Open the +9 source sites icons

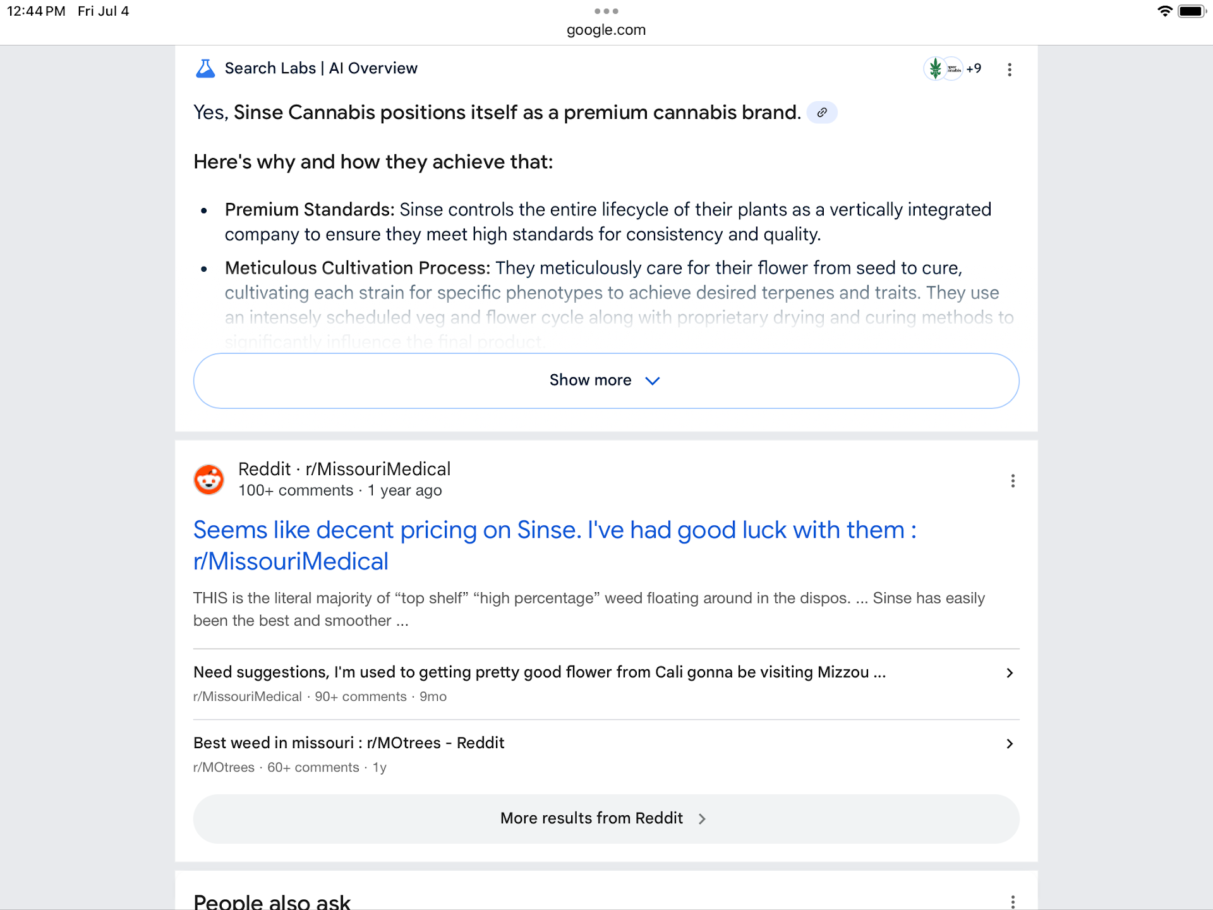coord(953,69)
